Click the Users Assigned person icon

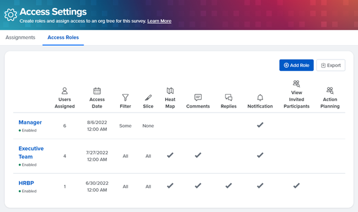click(65, 91)
